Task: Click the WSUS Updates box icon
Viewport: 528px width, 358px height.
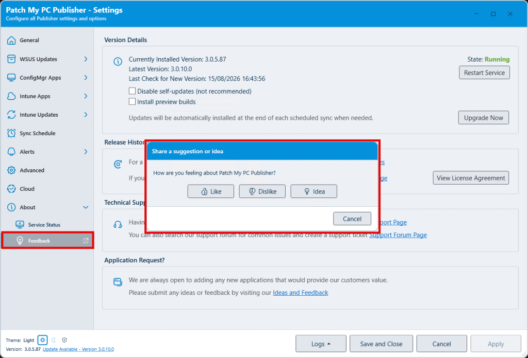Action: [x=11, y=59]
